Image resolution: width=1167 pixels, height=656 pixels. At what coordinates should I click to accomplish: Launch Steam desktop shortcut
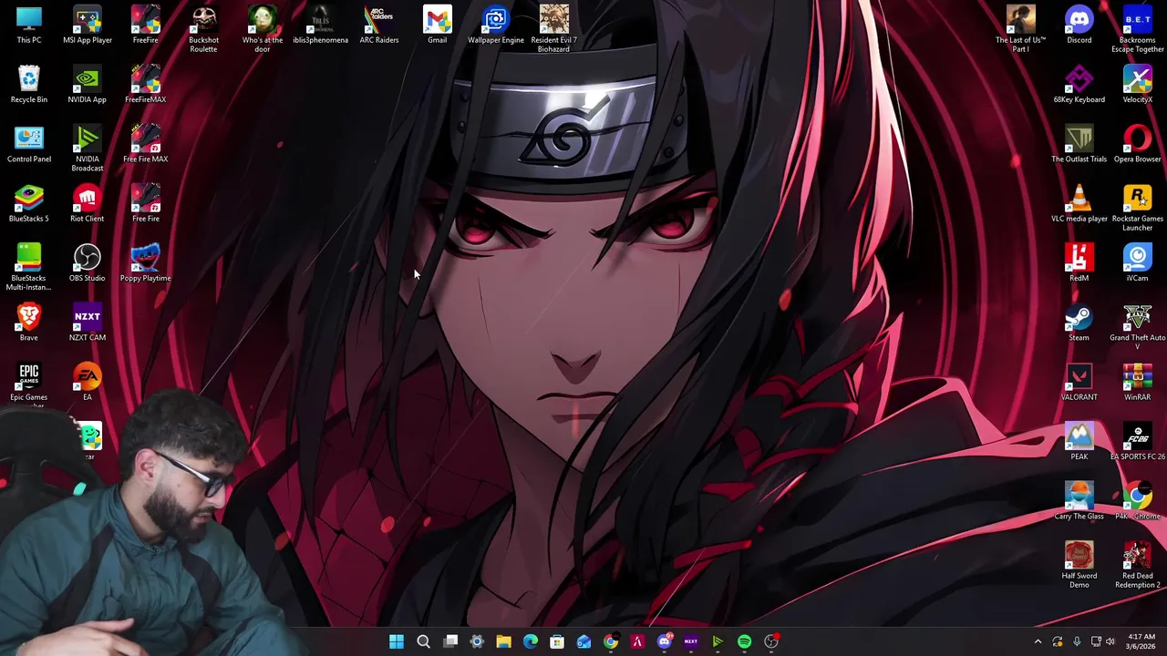pos(1079,322)
